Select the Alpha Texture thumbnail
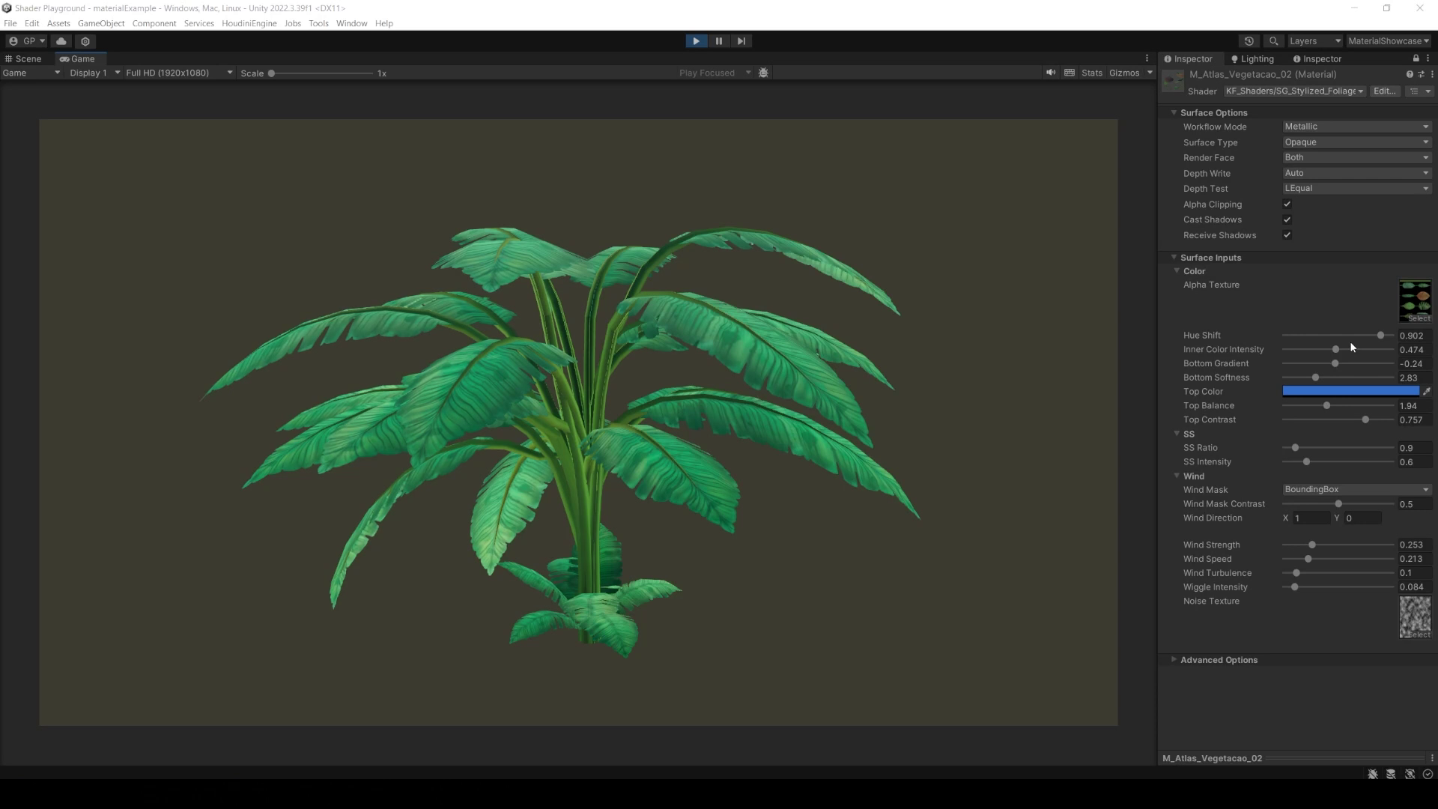The image size is (1438, 809). click(x=1415, y=301)
